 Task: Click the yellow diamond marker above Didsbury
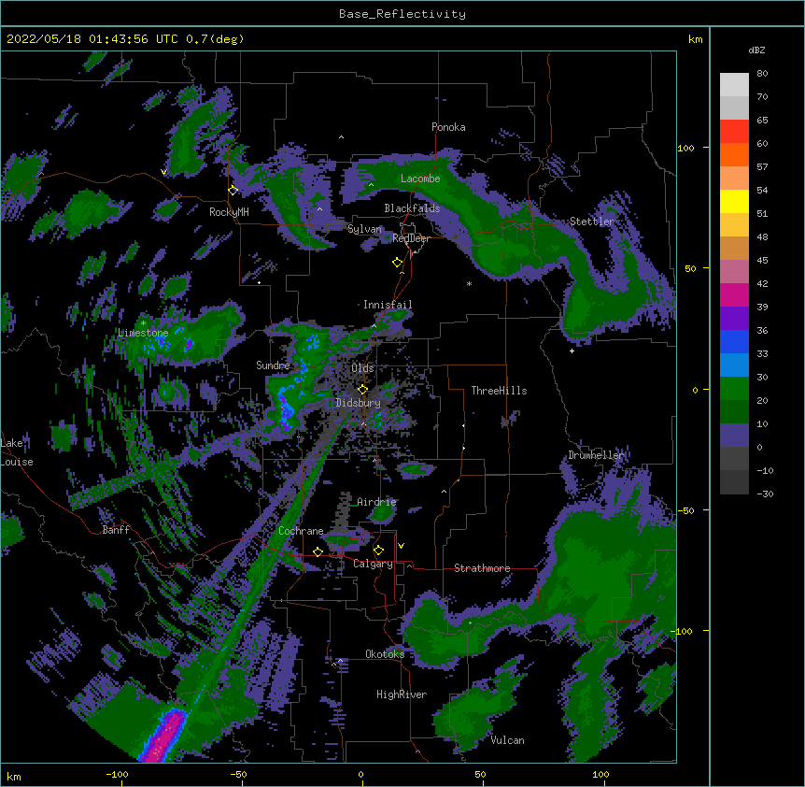[x=363, y=390]
